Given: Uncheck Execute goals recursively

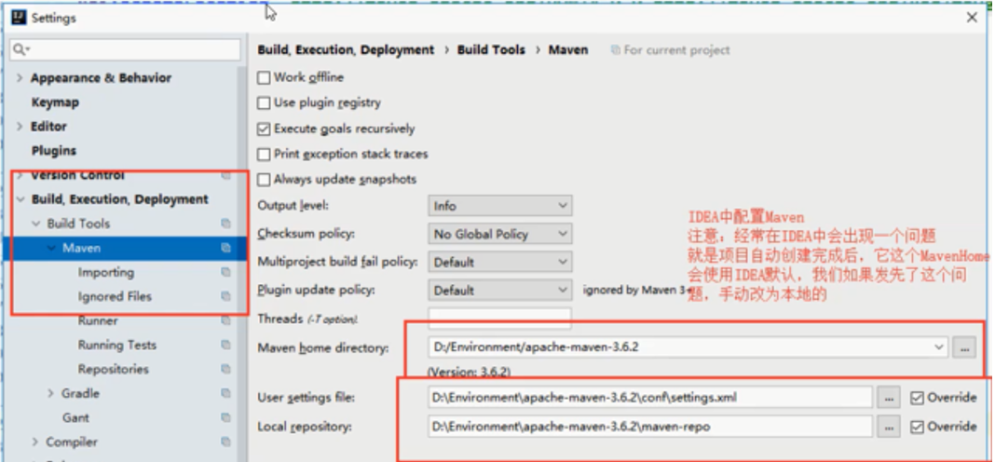Looking at the screenshot, I should pyautogui.click(x=264, y=129).
